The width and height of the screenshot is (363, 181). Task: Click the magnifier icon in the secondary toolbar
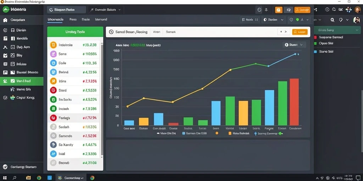tap(333, 20)
